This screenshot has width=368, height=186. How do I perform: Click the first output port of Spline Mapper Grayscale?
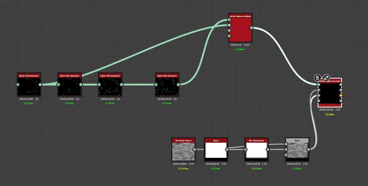click(x=341, y=85)
